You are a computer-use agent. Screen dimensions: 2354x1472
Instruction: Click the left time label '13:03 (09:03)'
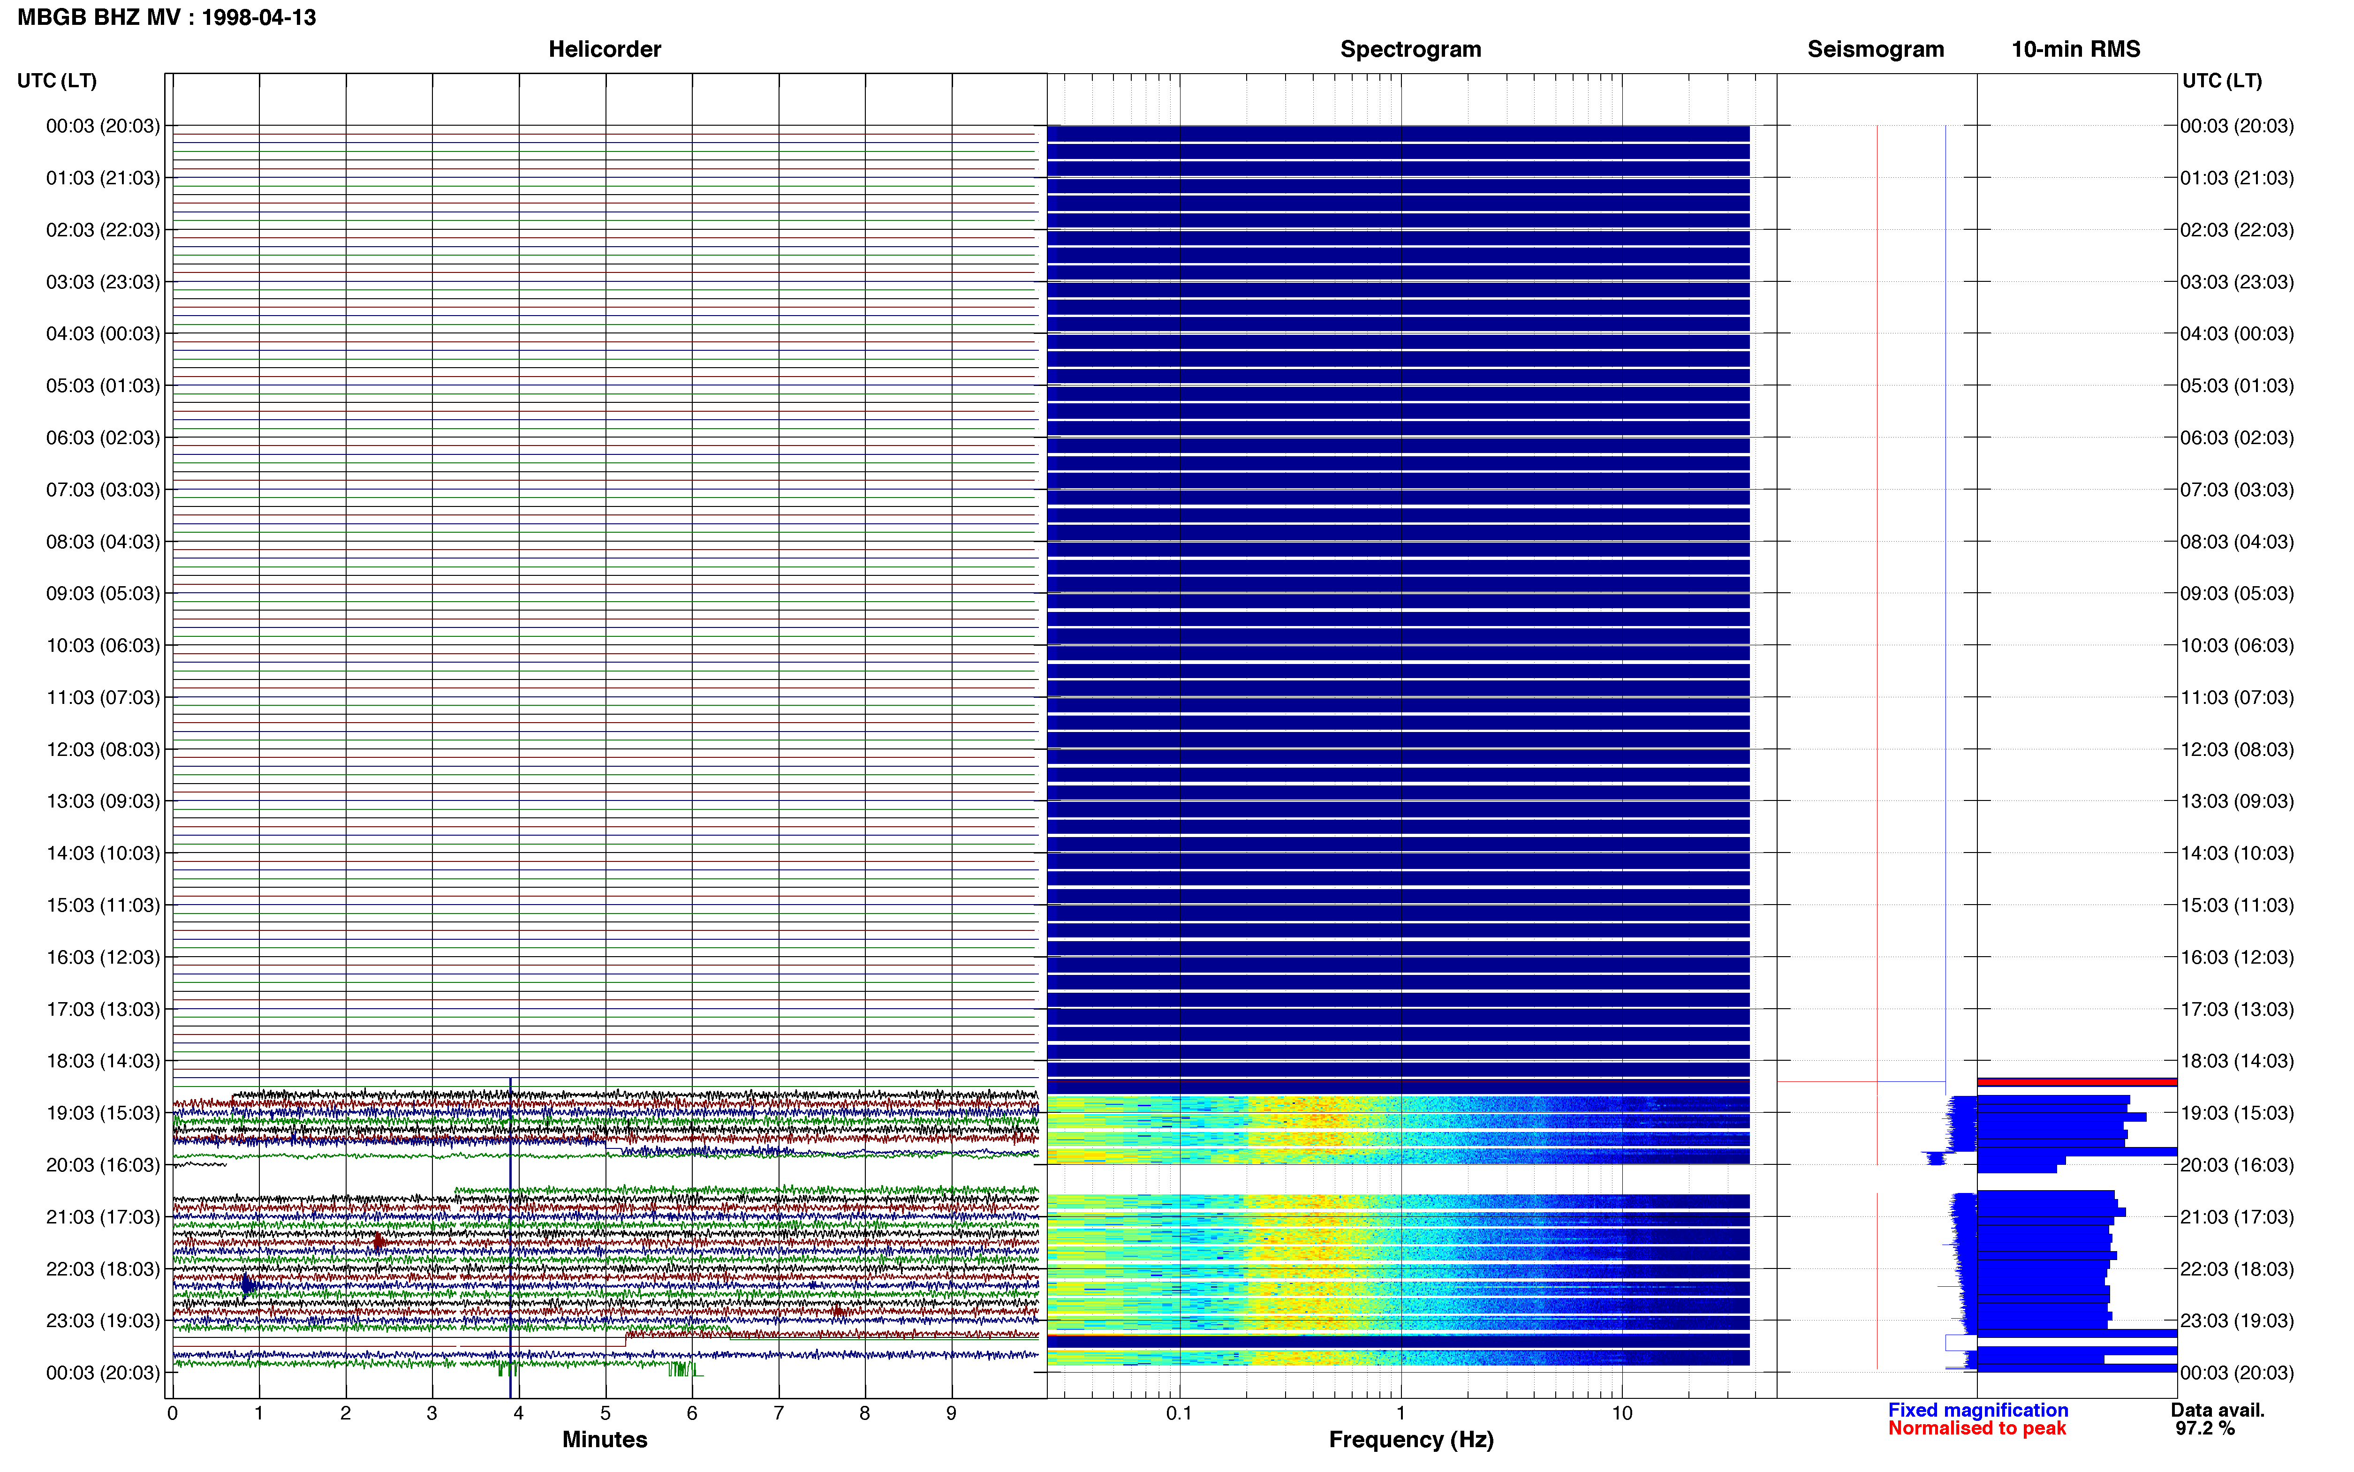point(103,801)
